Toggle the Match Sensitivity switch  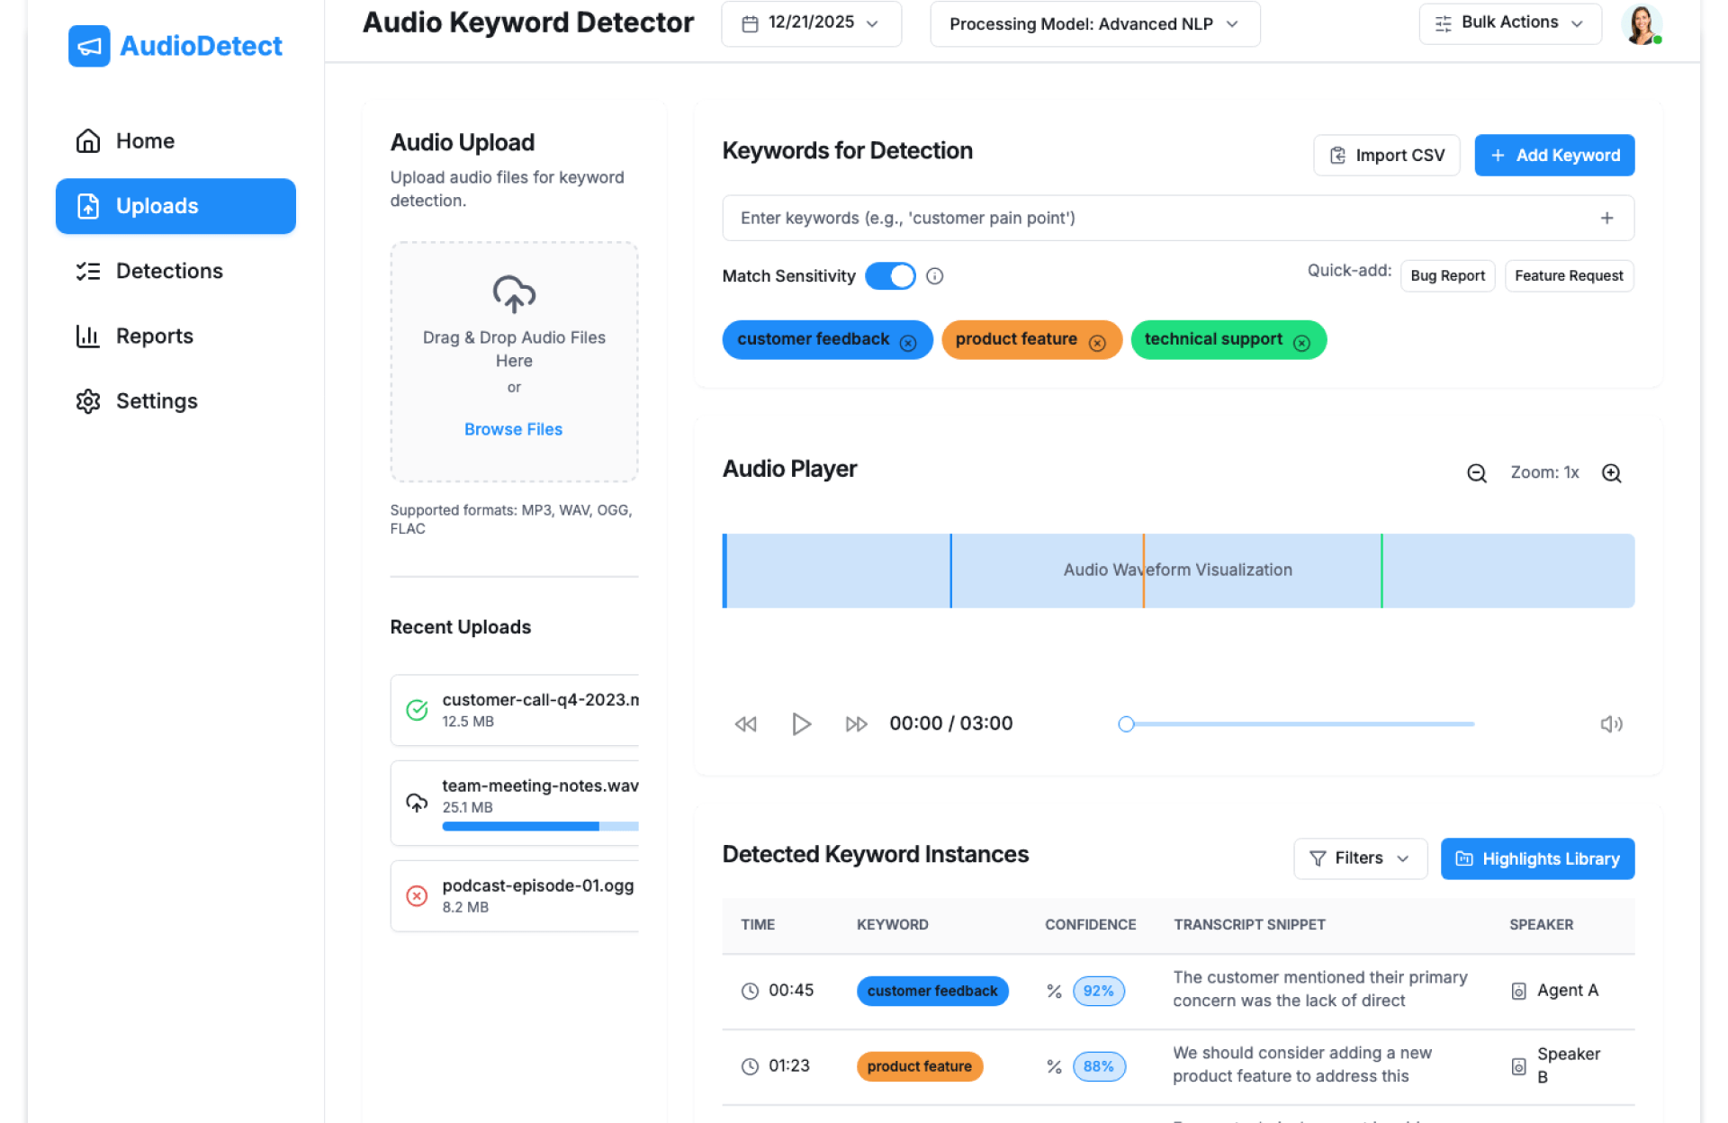(890, 276)
